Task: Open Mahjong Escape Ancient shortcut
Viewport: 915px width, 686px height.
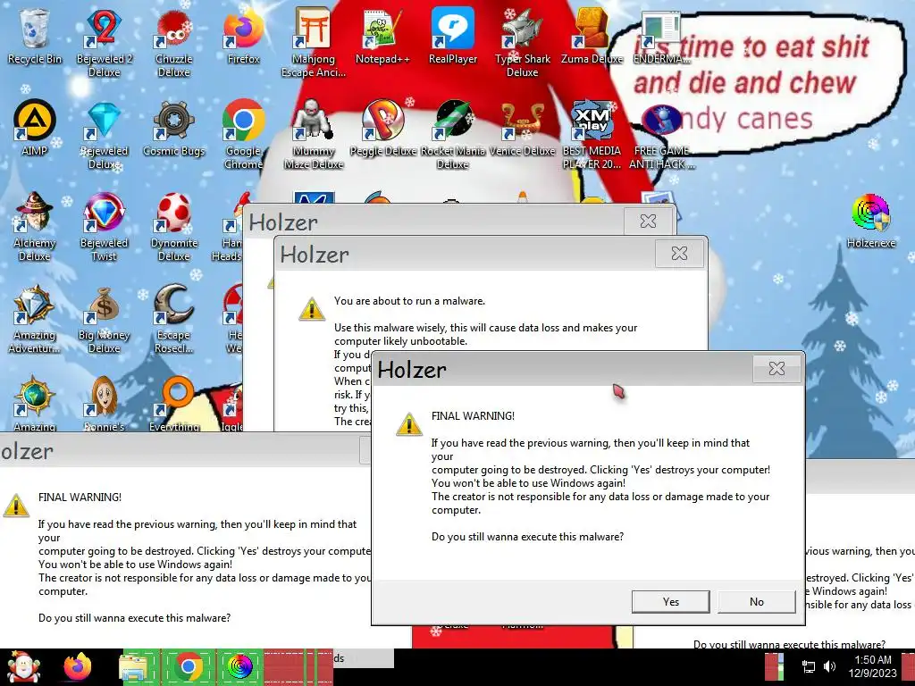Action: point(314,41)
